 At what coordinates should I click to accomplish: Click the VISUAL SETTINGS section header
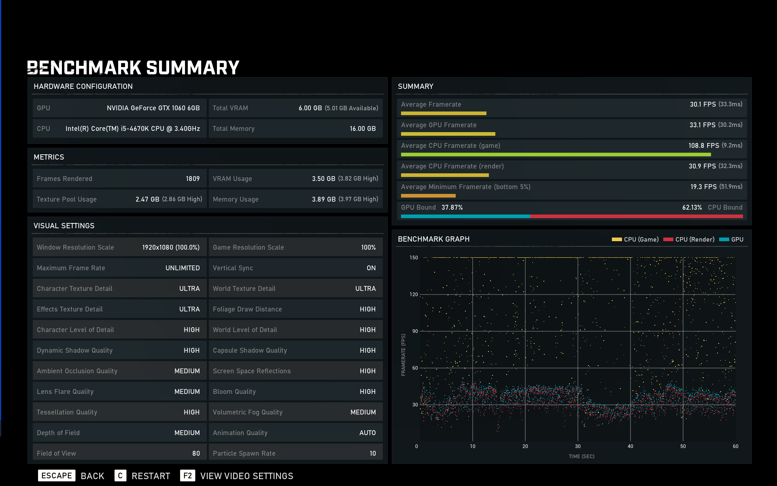click(64, 226)
